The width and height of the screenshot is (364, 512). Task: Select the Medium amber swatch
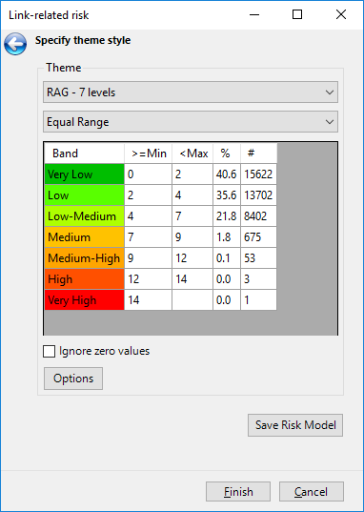(x=84, y=237)
